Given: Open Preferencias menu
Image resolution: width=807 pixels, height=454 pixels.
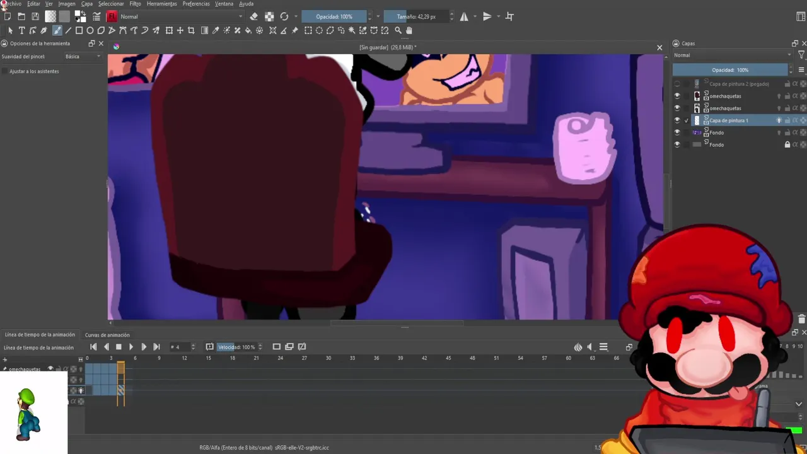Looking at the screenshot, I should (196, 4).
